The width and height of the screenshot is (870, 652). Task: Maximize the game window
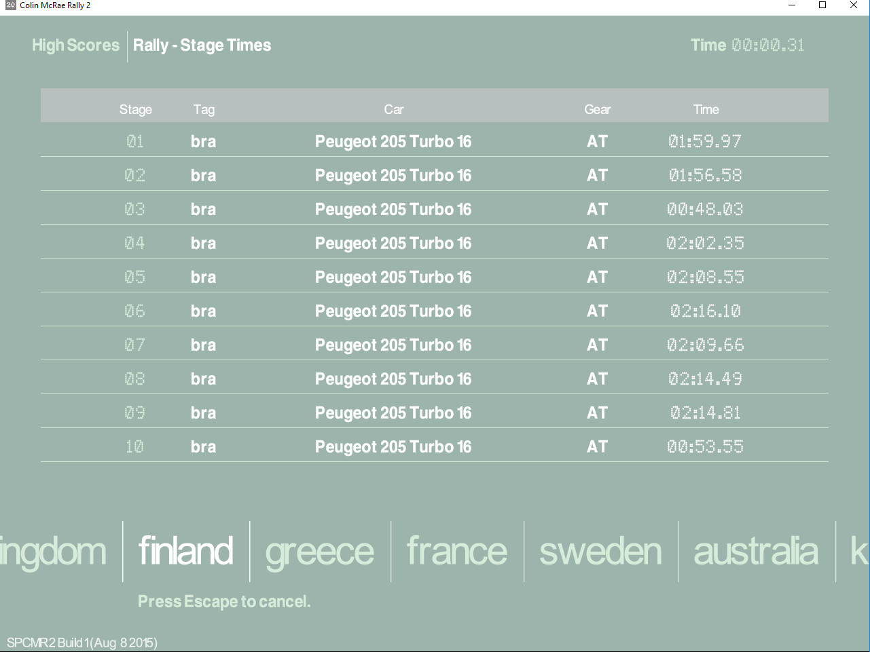[822, 5]
